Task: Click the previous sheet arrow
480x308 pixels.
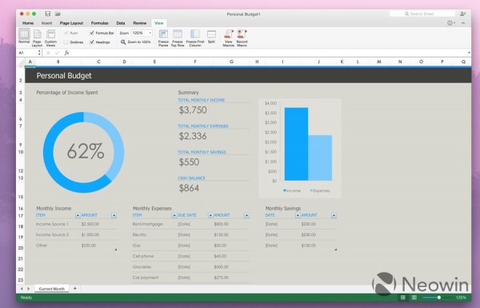Action: [22, 289]
